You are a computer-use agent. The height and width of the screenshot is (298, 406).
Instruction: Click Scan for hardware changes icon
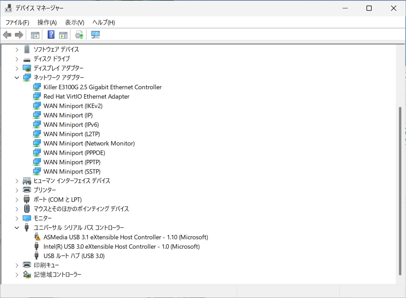point(95,35)
